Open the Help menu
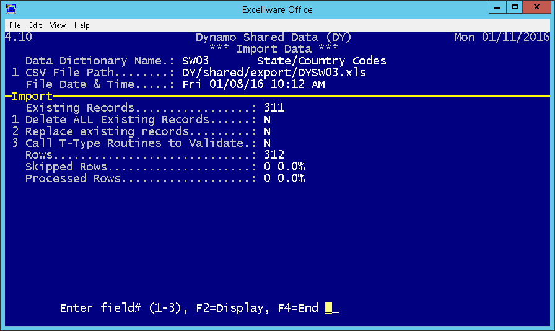The height and width of the screenshot is (331, 555). coord(82,25)
